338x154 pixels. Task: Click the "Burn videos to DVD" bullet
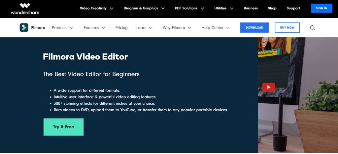tap(141, 110)
